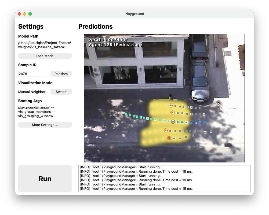Switch the visualization mode
Image resolution: width=269 pixels, height=215 pixels.
[x=61, y=92]
